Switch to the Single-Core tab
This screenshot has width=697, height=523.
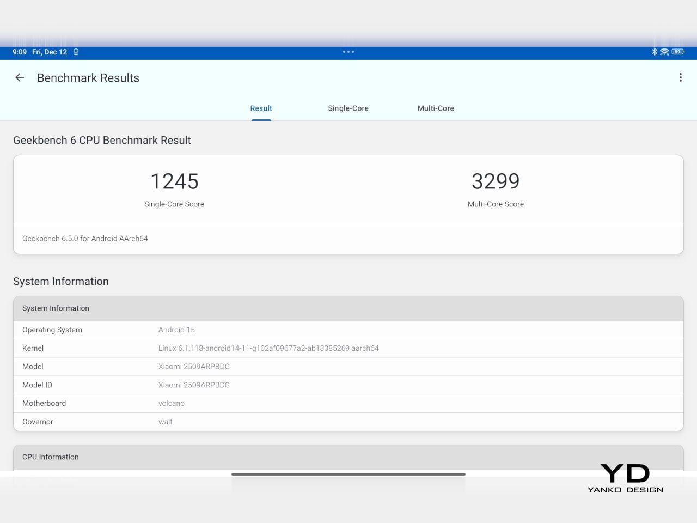[x=348, y=108]
